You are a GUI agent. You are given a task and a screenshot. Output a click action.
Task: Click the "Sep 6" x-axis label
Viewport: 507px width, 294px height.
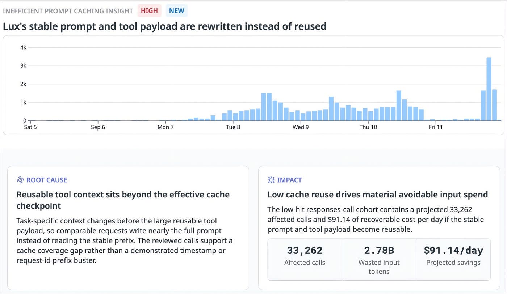point(98,127)
